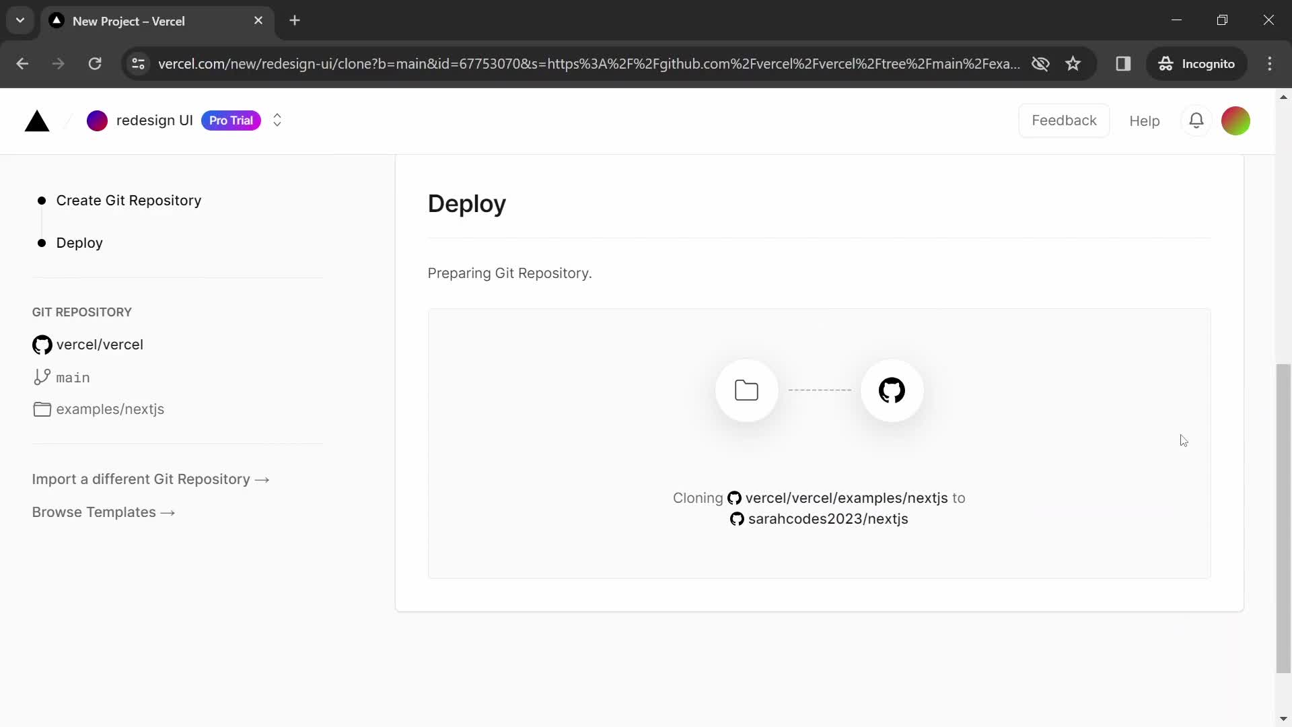Open Browse Templates link
This screenshot has width=1292, height=727.
103,512
